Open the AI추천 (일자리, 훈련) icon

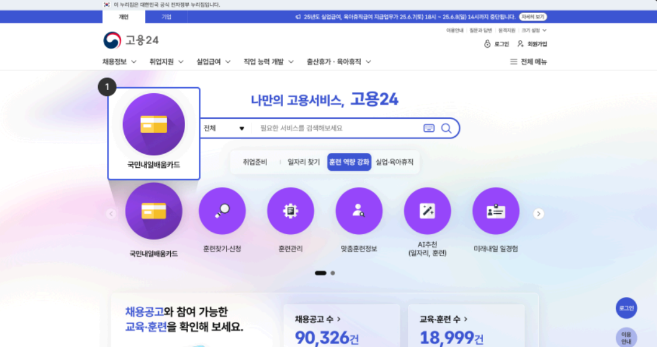(427, 211)
